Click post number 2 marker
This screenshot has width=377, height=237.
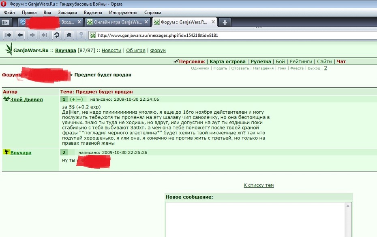(64, 152)
